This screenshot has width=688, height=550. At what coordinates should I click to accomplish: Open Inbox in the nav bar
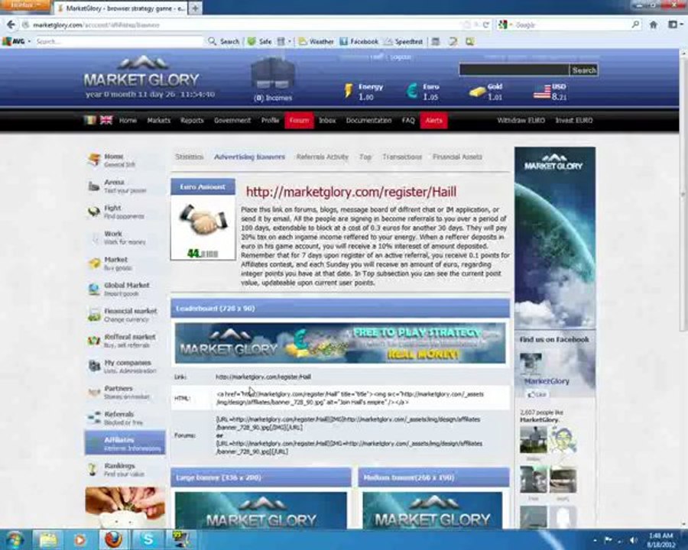(x=327, y=120)
